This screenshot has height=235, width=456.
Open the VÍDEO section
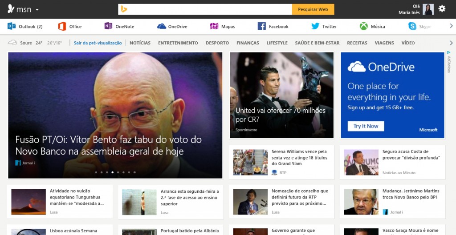(x=408, y=43)
